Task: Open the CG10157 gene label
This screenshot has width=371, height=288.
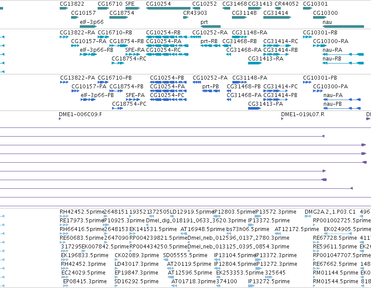Action: click(x=83, y=13)
